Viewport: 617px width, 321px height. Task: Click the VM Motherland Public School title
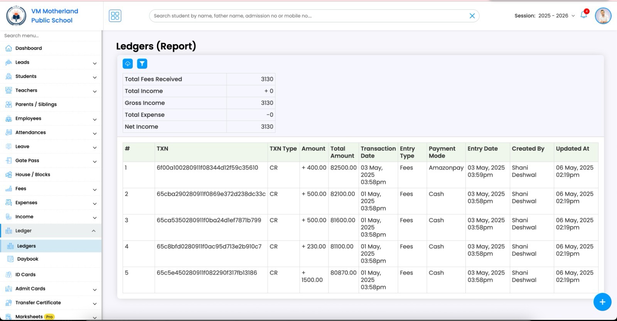point(54,16)
